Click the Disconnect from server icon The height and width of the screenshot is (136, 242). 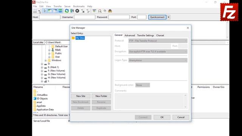pos(83,11)
